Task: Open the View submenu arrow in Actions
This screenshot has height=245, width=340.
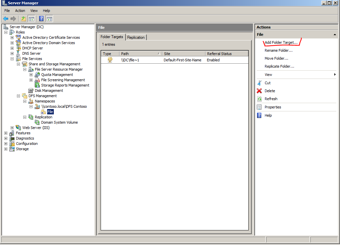Action: click(335, 75)
